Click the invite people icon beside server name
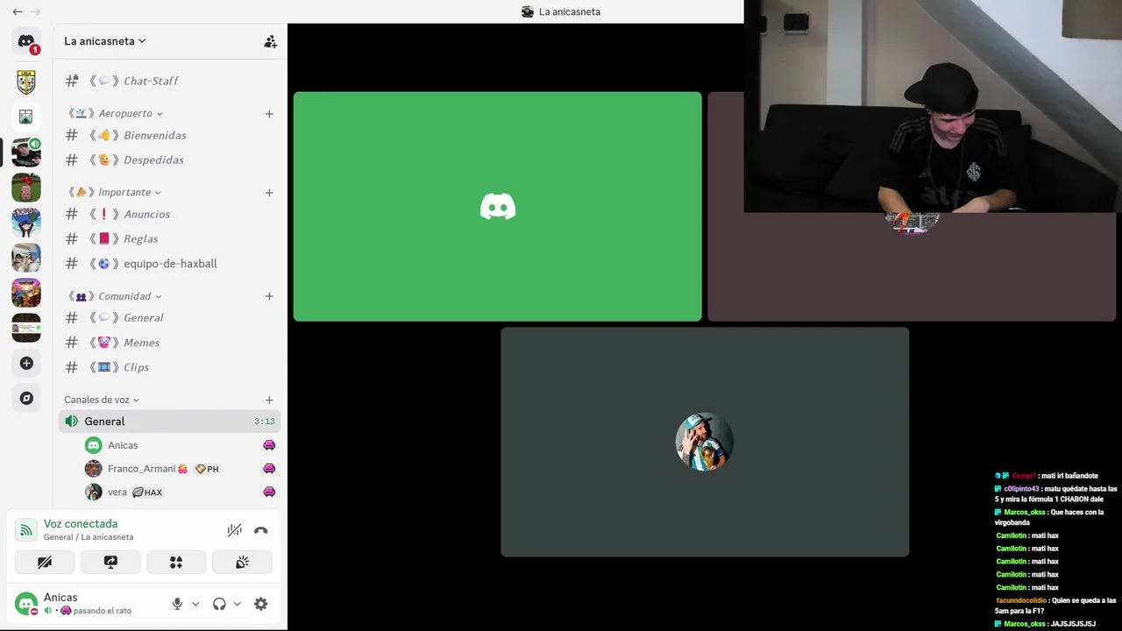1122x631 pixels. coord(270,41)
